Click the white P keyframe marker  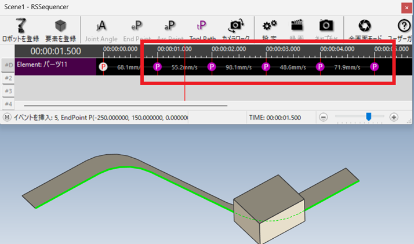coord(103,67)
